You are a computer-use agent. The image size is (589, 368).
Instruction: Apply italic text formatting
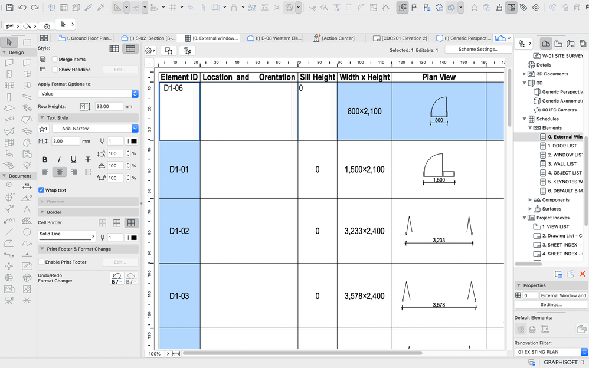pyautogui.click(x=59, y=159)
